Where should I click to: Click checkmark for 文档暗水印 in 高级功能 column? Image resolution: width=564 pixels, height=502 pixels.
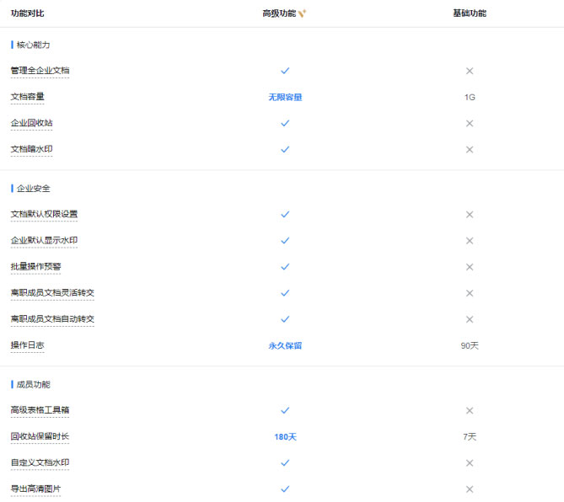(x=285, y=149)
